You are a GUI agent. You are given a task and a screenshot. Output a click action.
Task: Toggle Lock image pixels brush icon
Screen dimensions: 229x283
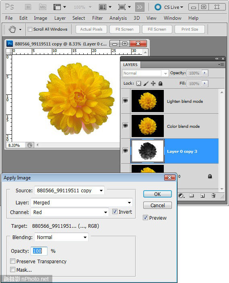coord(146,83)
